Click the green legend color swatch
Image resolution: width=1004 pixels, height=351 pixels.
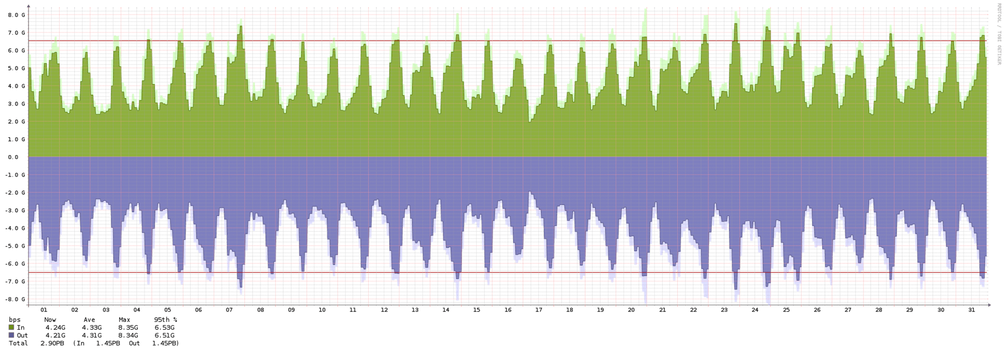click(11, 326)
